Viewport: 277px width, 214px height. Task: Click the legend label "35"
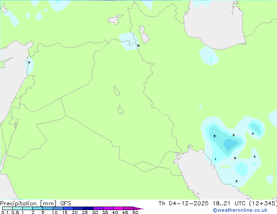(105, 212)
